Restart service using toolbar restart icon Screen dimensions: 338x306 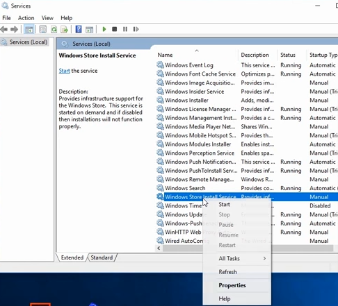coord(136,29)
